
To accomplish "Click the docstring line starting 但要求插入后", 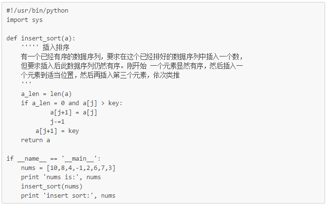I will tap(132, 66).
